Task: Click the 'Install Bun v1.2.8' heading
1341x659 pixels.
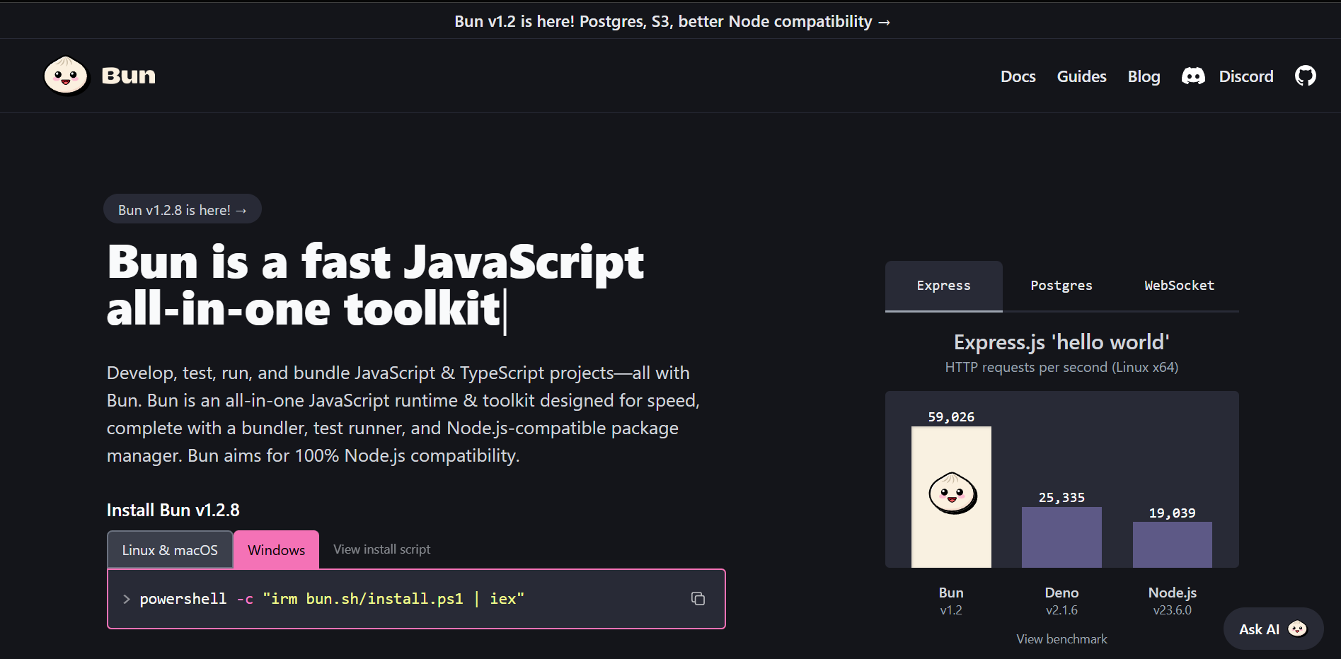Action: [x=173, y=510]
